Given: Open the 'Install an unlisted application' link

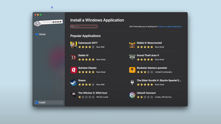Looking at the screenshot, I should (170, 27).
